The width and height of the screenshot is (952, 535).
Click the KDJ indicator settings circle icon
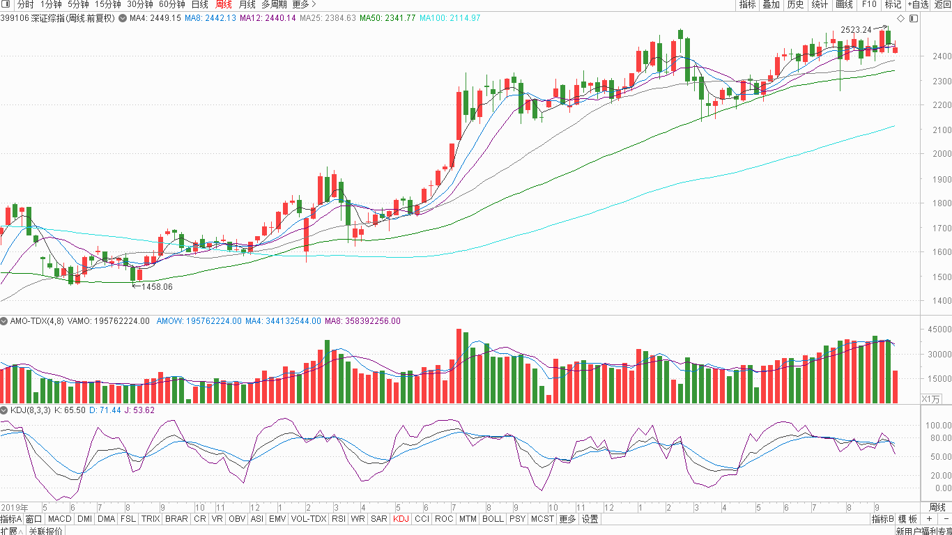click(x=4, y=410)
